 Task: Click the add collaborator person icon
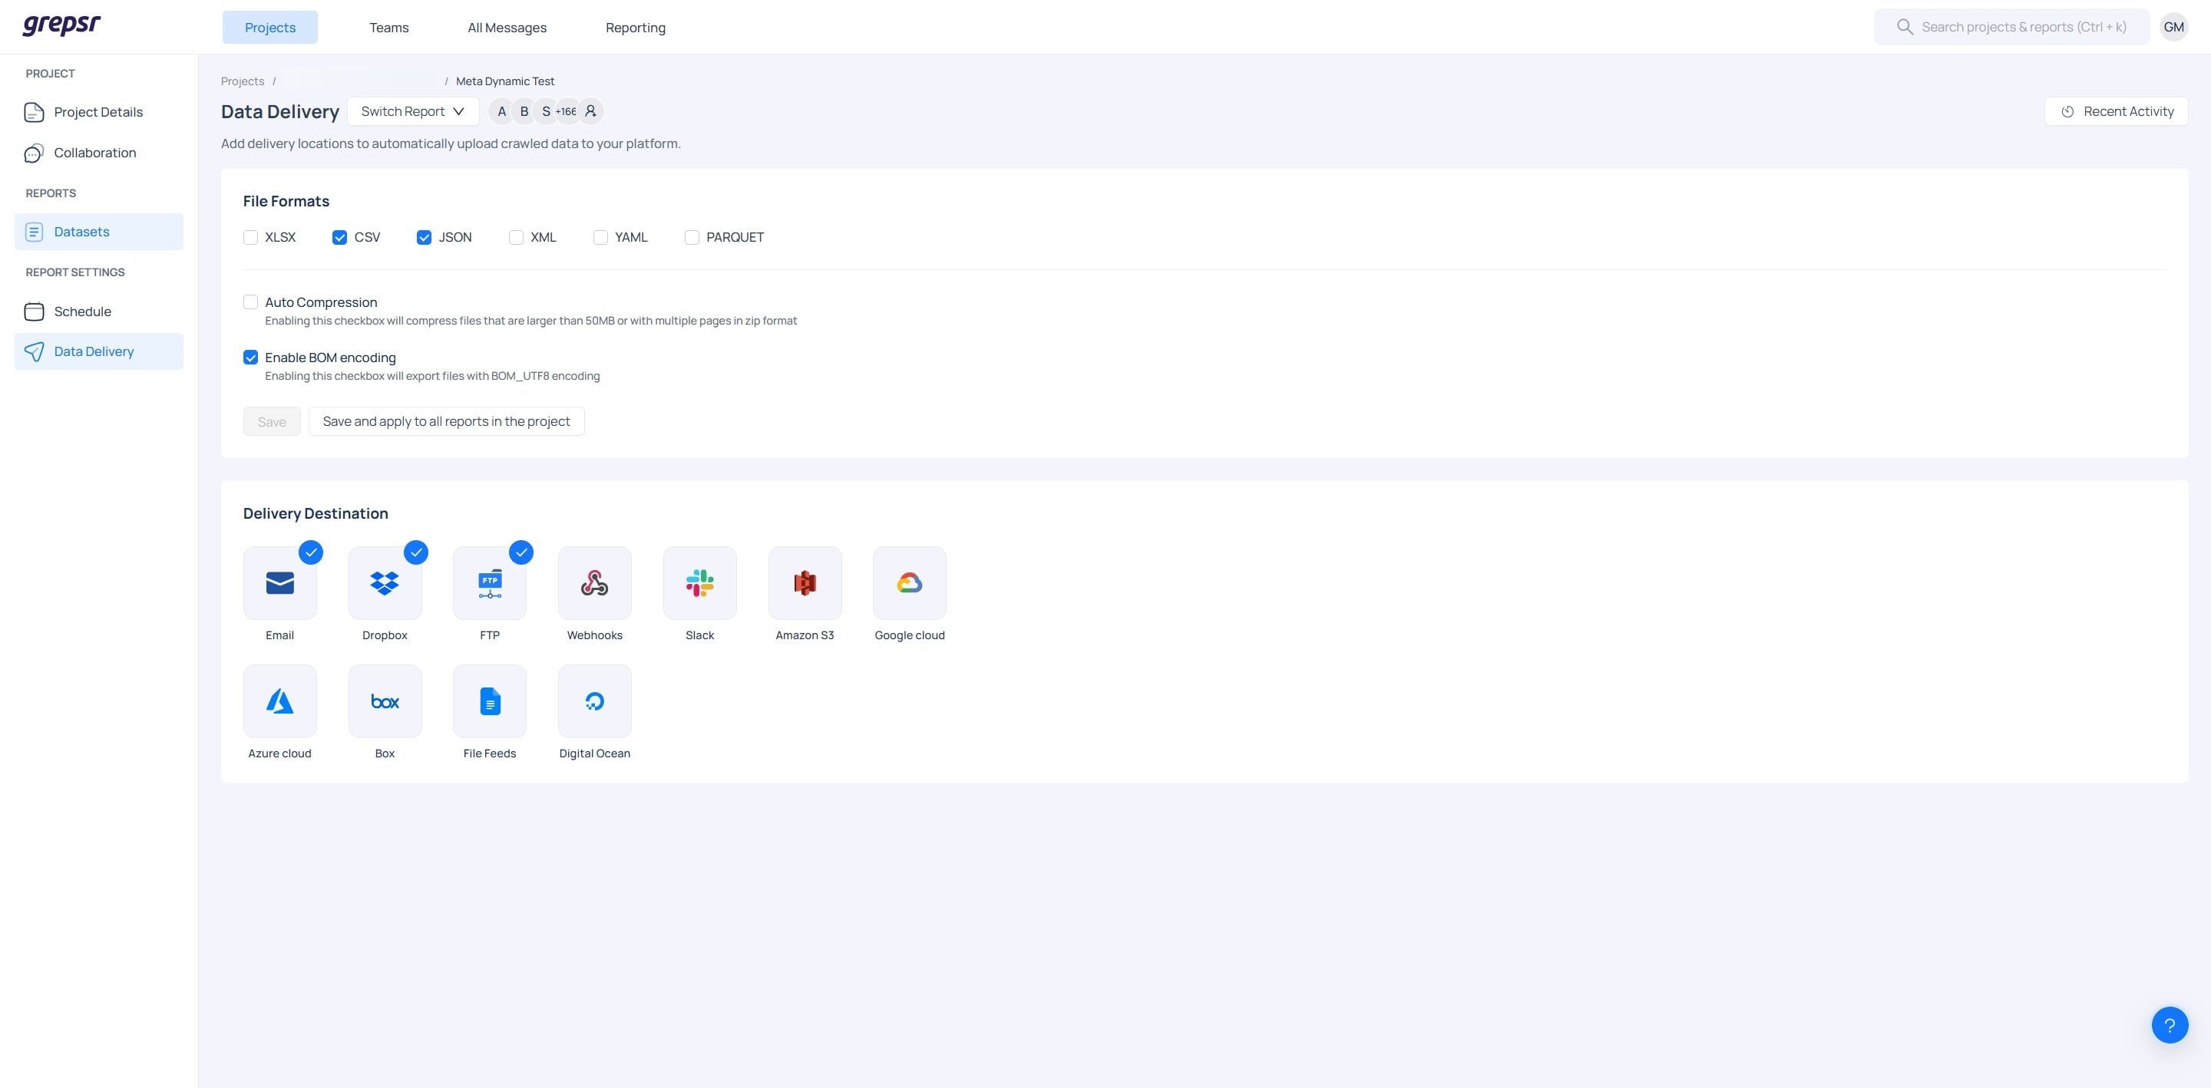590,111
